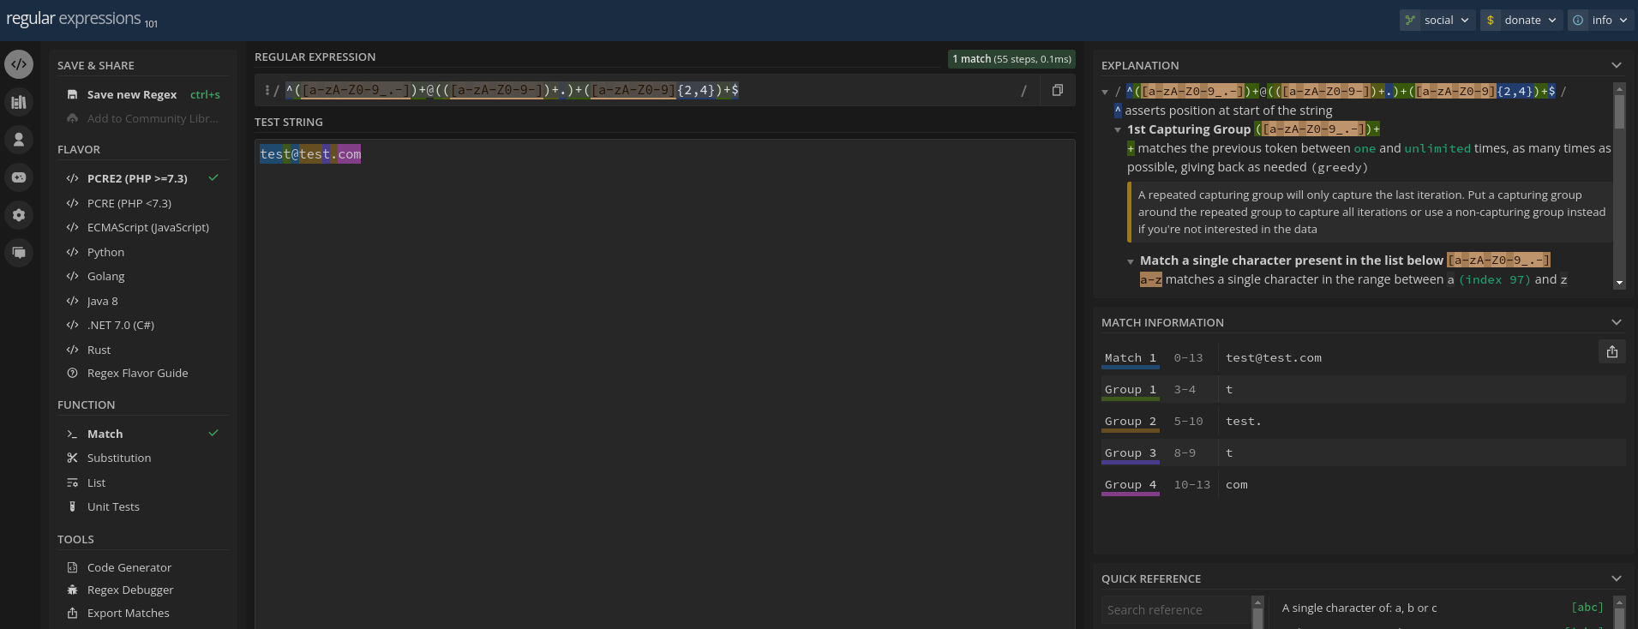Open the account profile sidebar icon

19,140
